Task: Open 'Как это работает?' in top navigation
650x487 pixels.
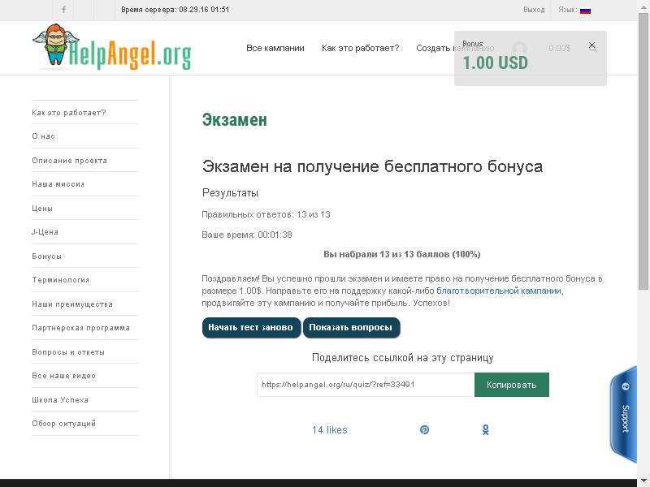Action: (x=360, y=48)
